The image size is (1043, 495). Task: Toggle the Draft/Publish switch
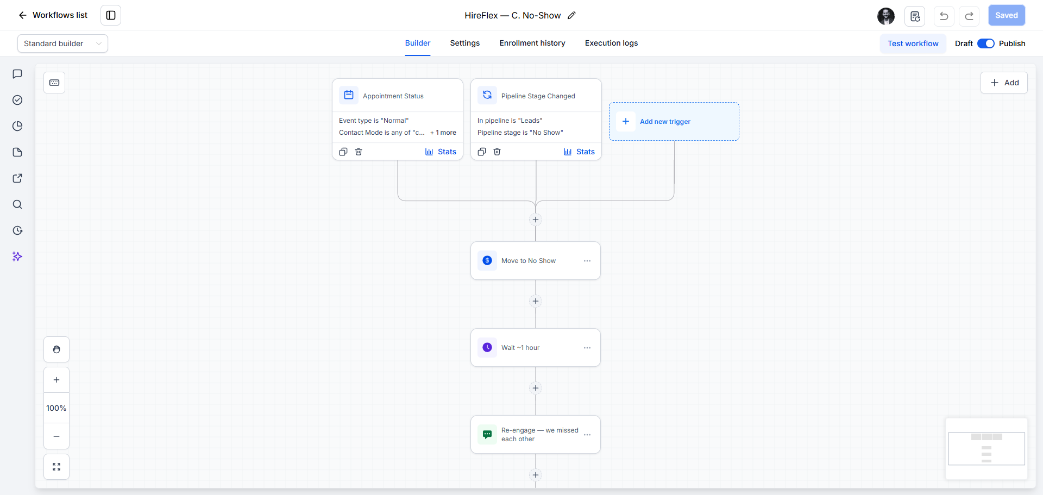tap(985, 43)
